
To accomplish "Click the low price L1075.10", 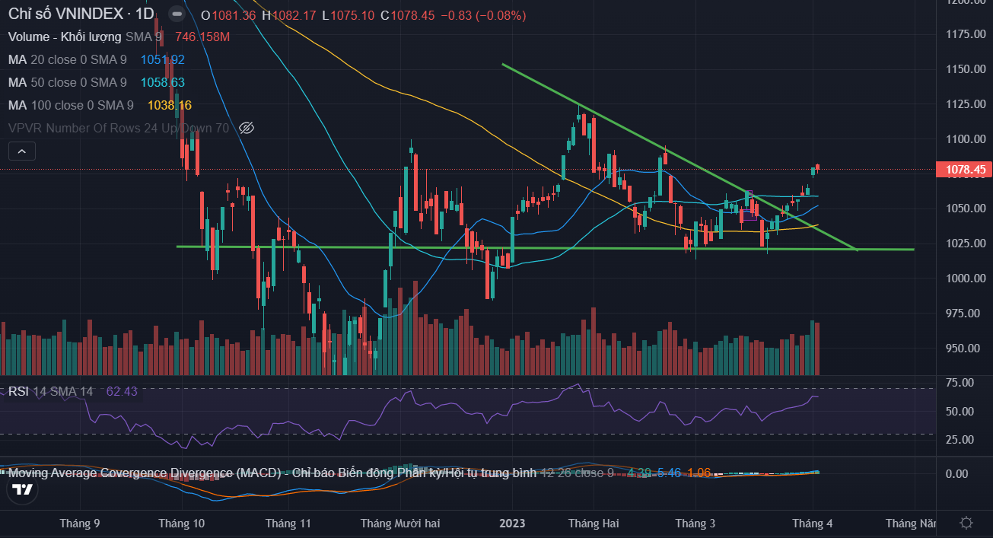I will 349,15.
